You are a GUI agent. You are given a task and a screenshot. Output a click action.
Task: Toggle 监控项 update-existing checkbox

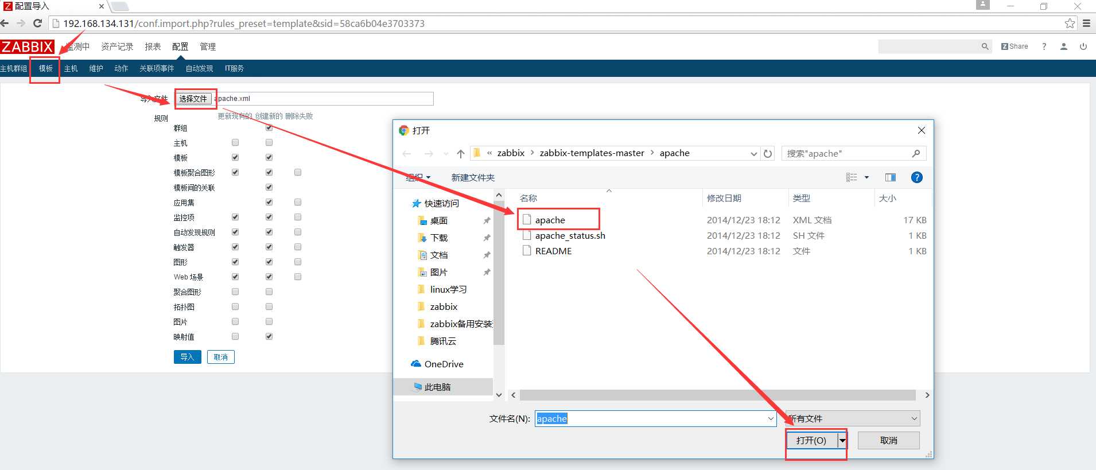pyautogui.click(x=235, y=217)
